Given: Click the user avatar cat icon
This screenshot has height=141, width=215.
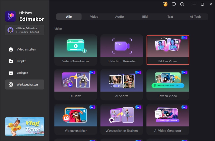Looking at the screenshot, I should tap(10, 30).
